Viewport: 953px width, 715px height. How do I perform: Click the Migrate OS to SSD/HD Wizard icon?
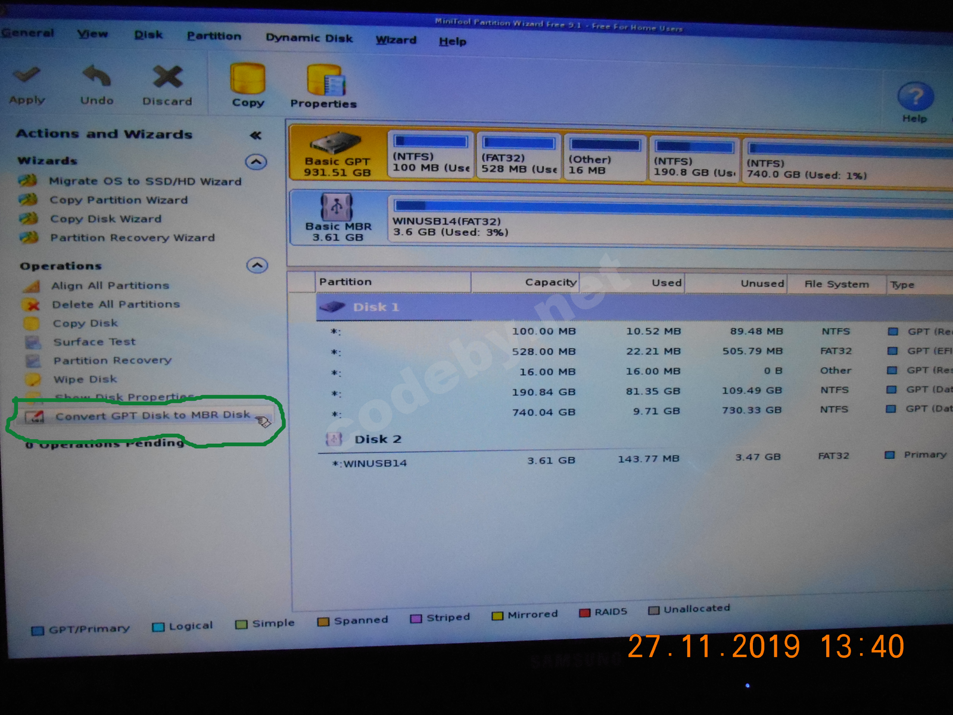click(28, 180)
